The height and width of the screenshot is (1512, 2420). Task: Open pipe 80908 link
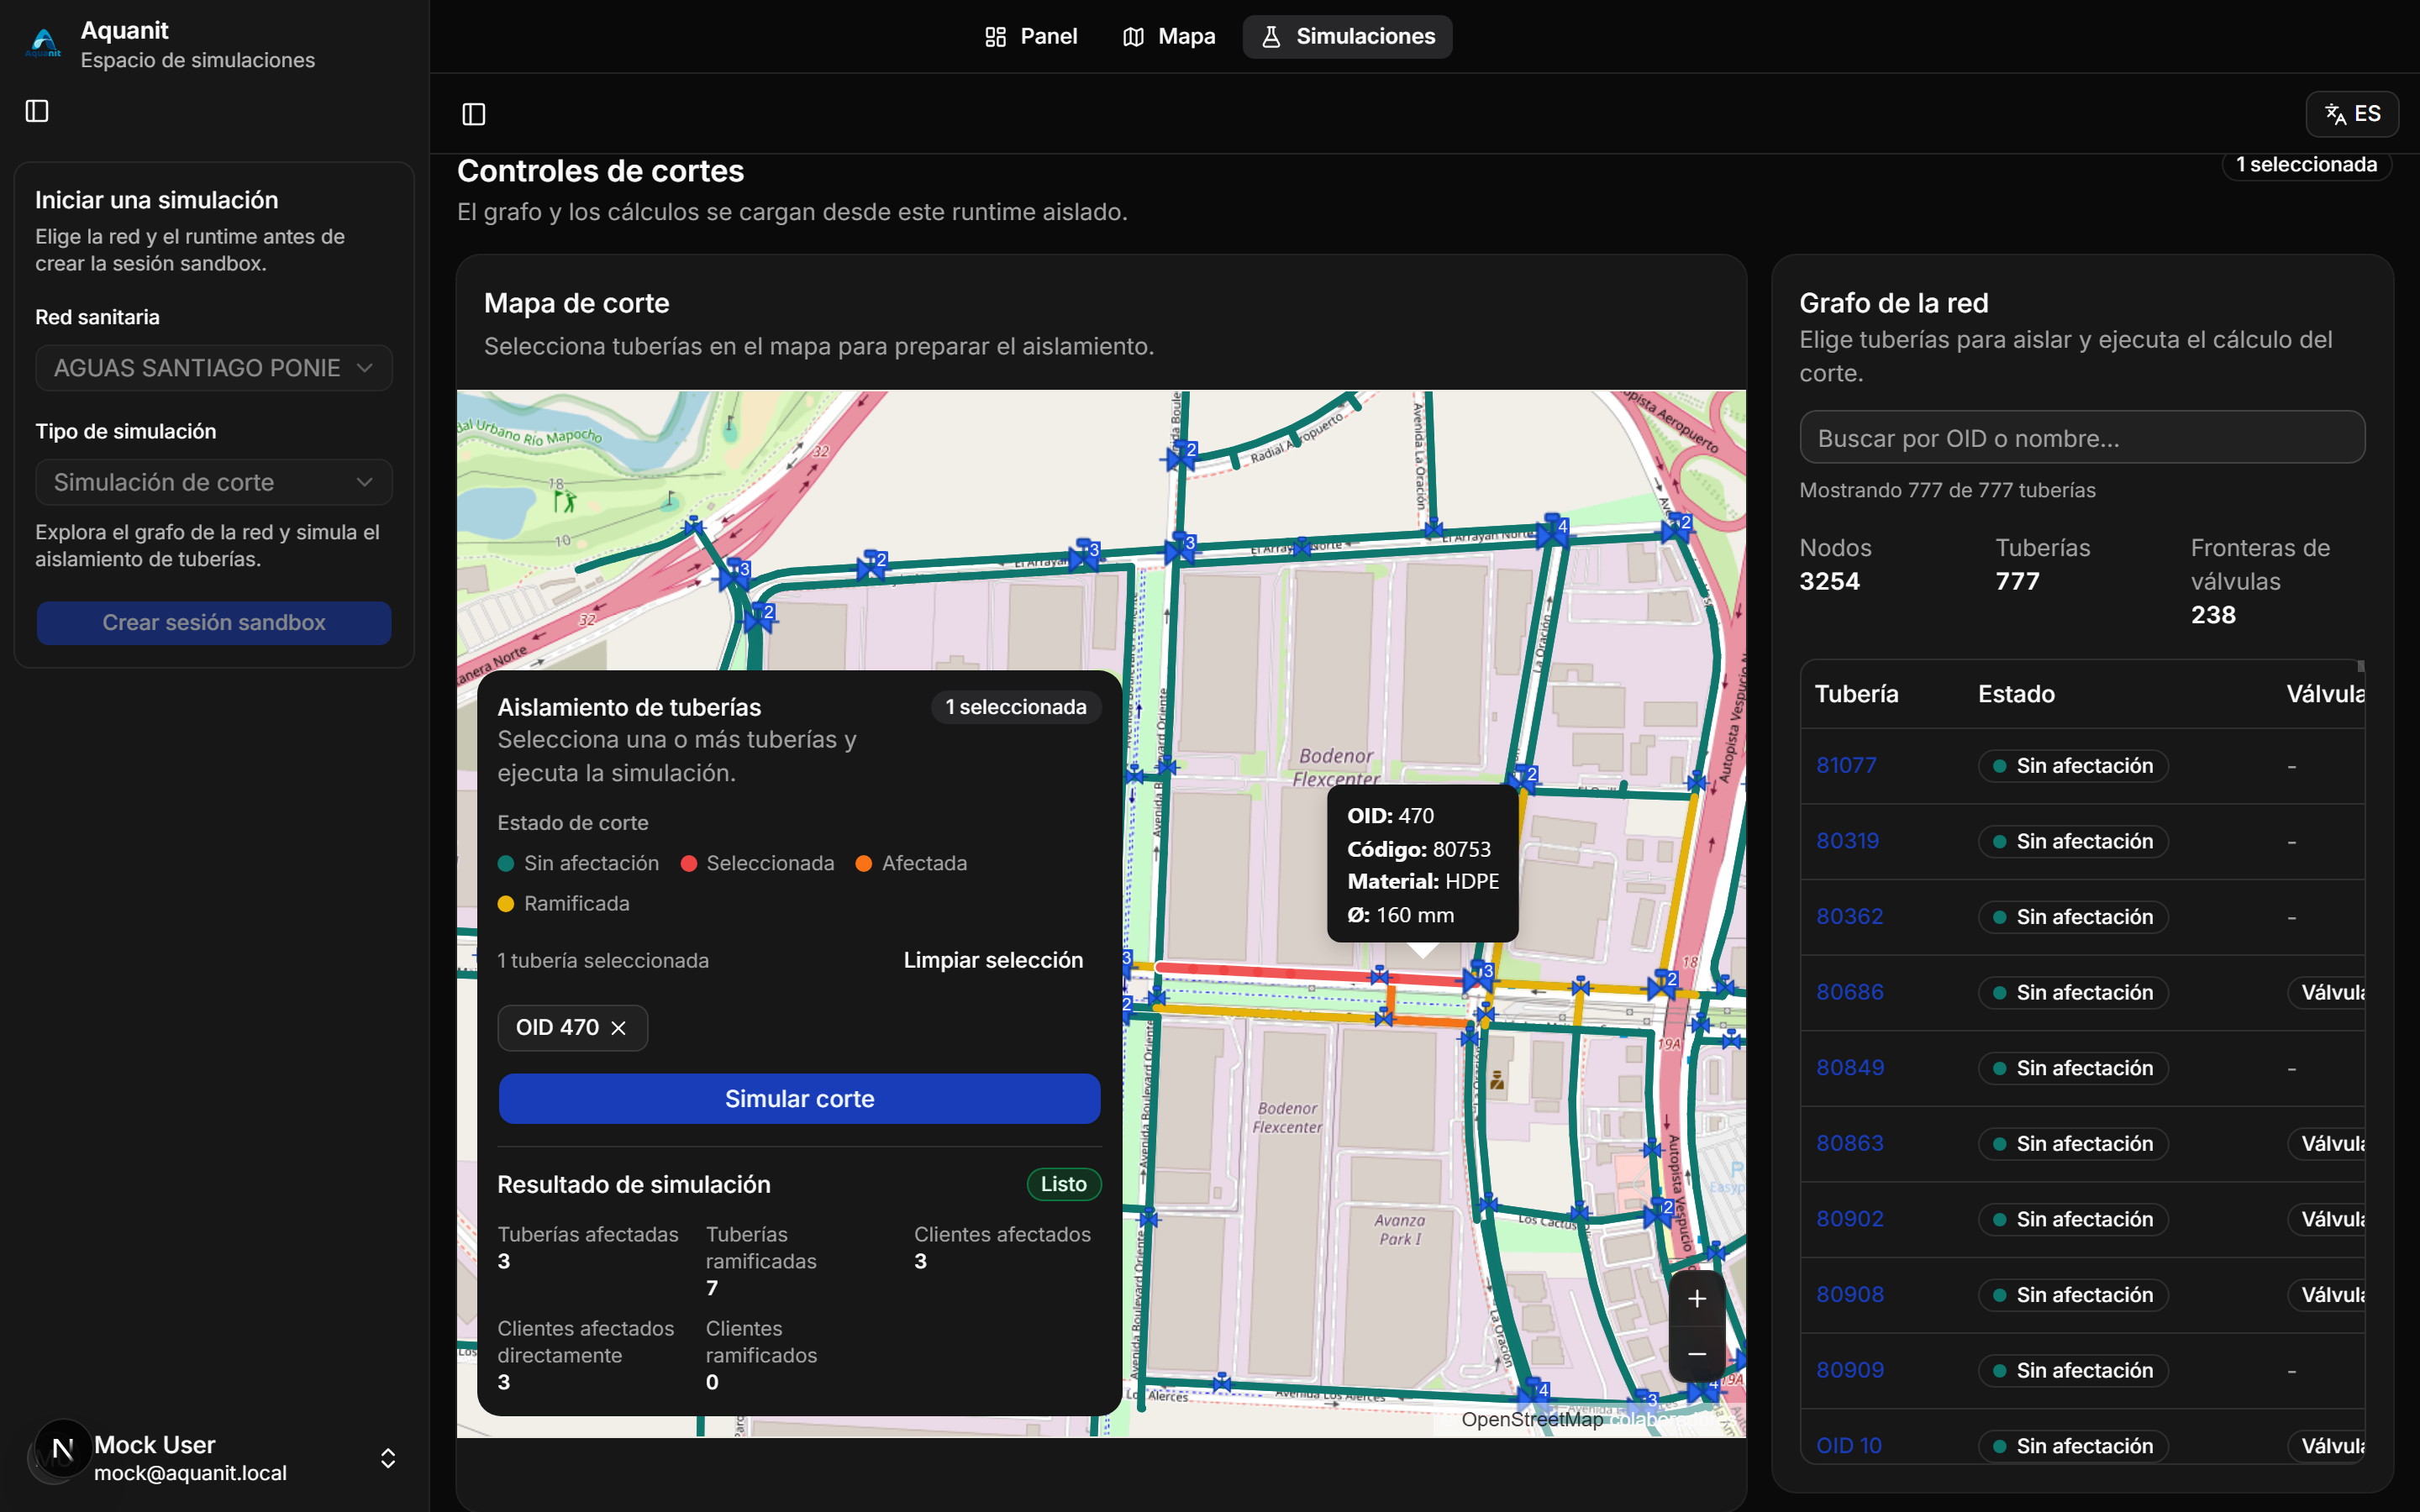coord(1849,1294)
